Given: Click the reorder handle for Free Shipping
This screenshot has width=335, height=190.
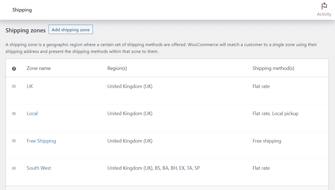Looking at the screenshot, I should (14, 141).
